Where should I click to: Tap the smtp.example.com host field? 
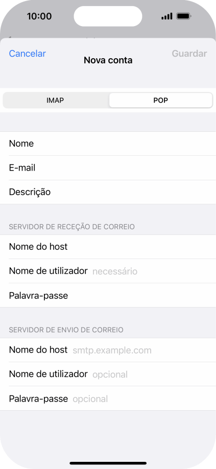[108, 350]
